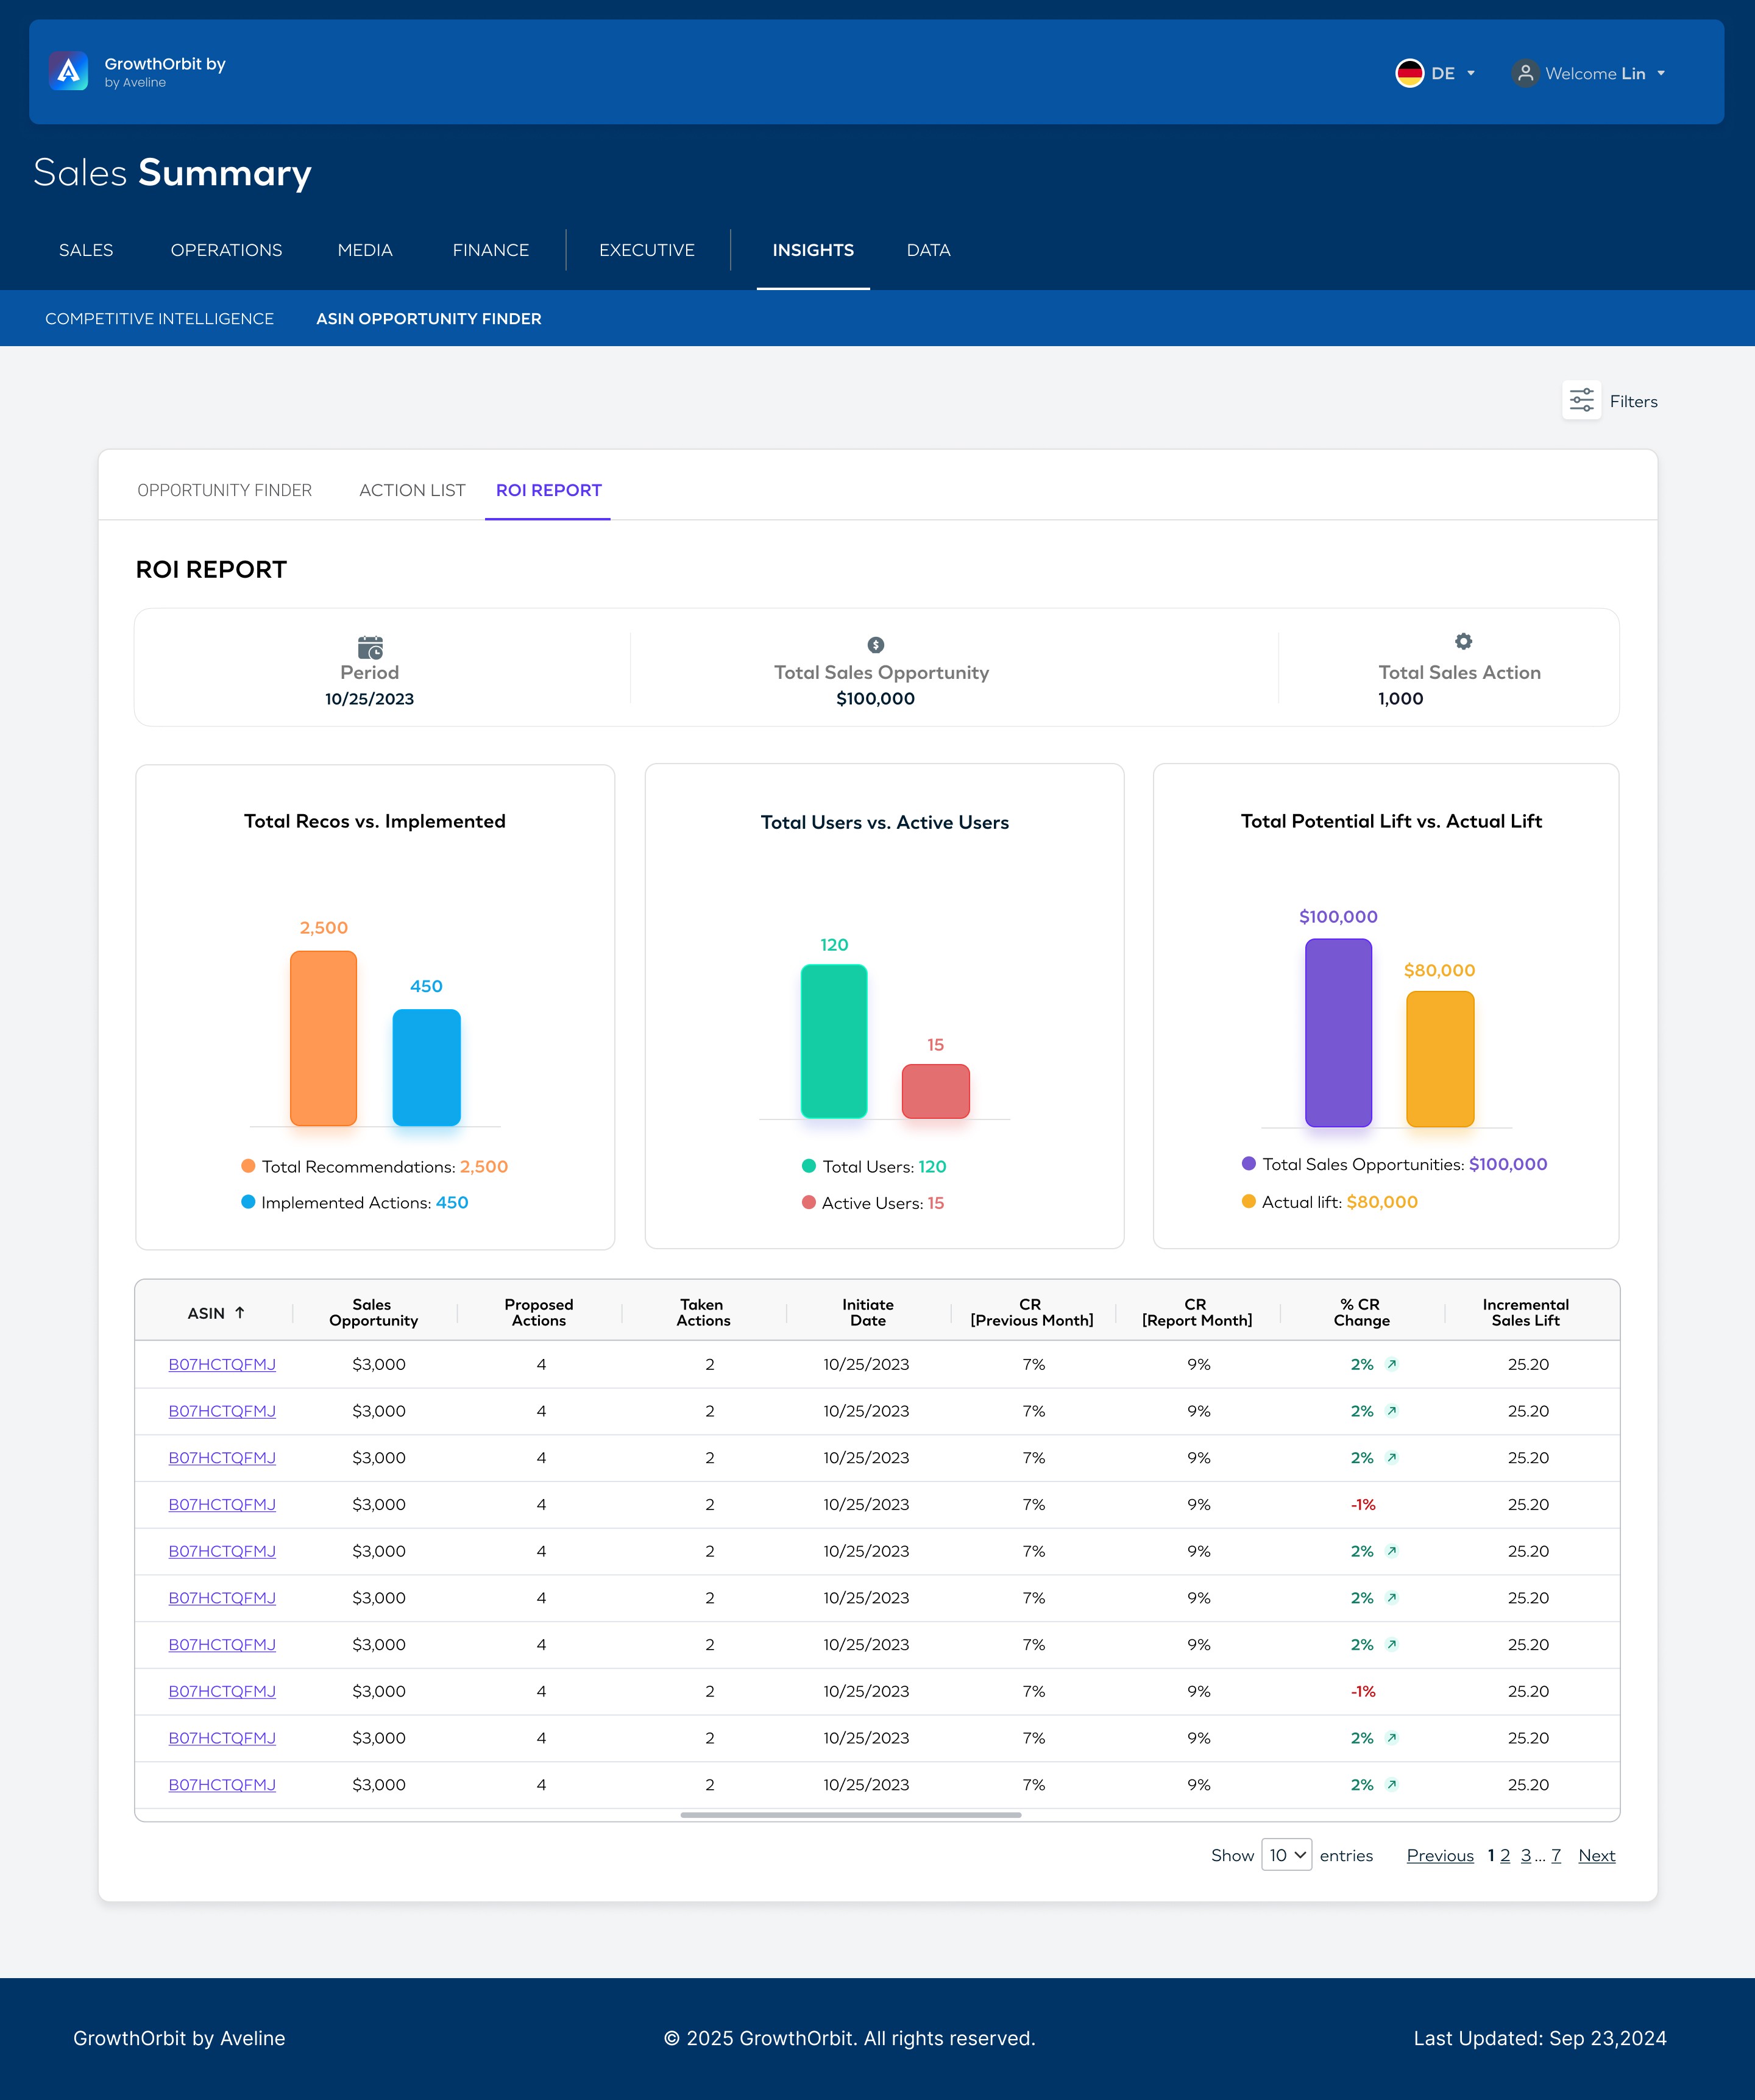Click the table horizontal scrollbar
The height and width of the screenshot is (2100, 1755).
pos(850,1814)
